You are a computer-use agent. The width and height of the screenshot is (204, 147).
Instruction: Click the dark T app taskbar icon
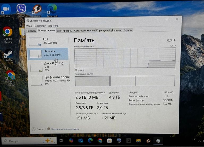point(129,141)
